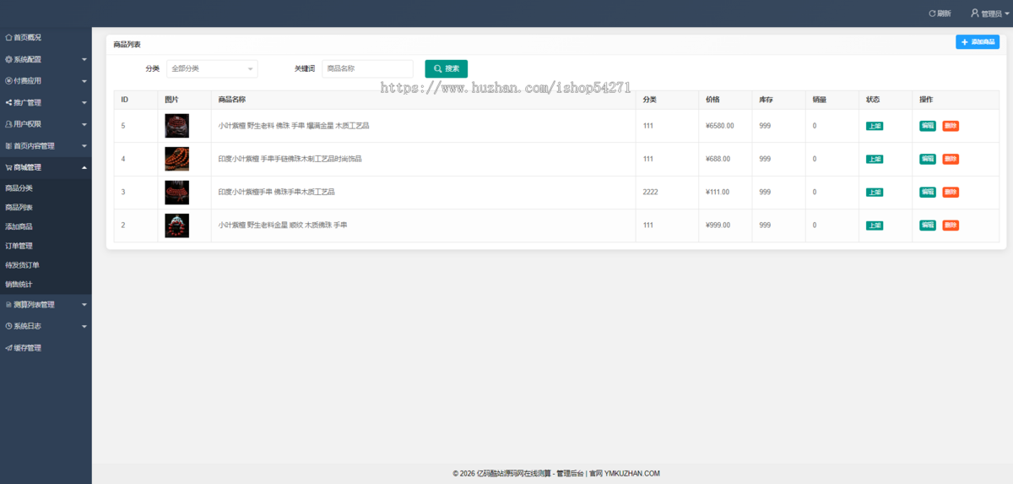Click the share icon beside 推广管理
This screenshot has height=484, width=1013.
[x=8, y=103]
